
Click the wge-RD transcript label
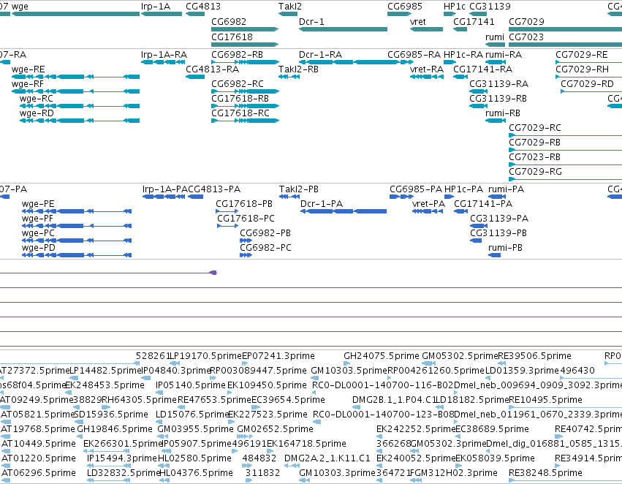click(37, 113)
